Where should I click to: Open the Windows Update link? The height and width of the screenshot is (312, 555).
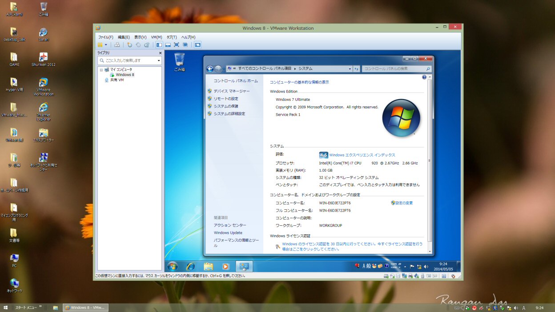(228, 233)
